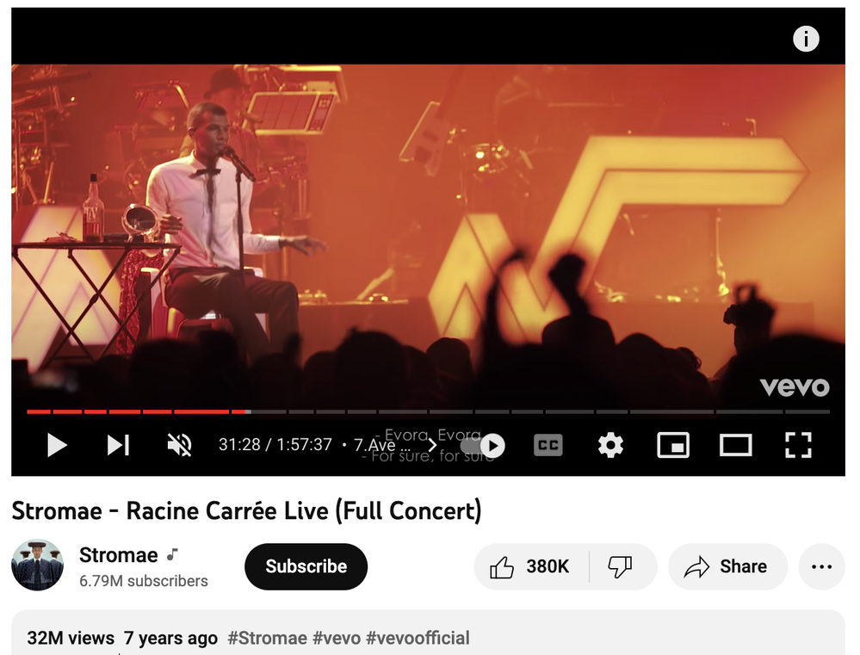Open the info card icon at the video's top right

click(806, 39)
